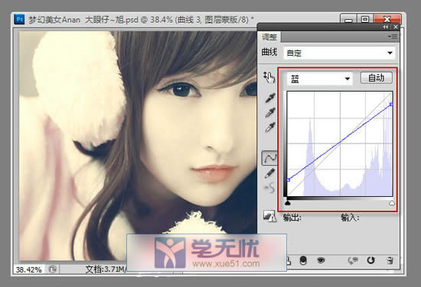The height and width of the screenshot is (287, 421).
Task: Click the zoom percentage field 38.42%
Action: point(28,269)
